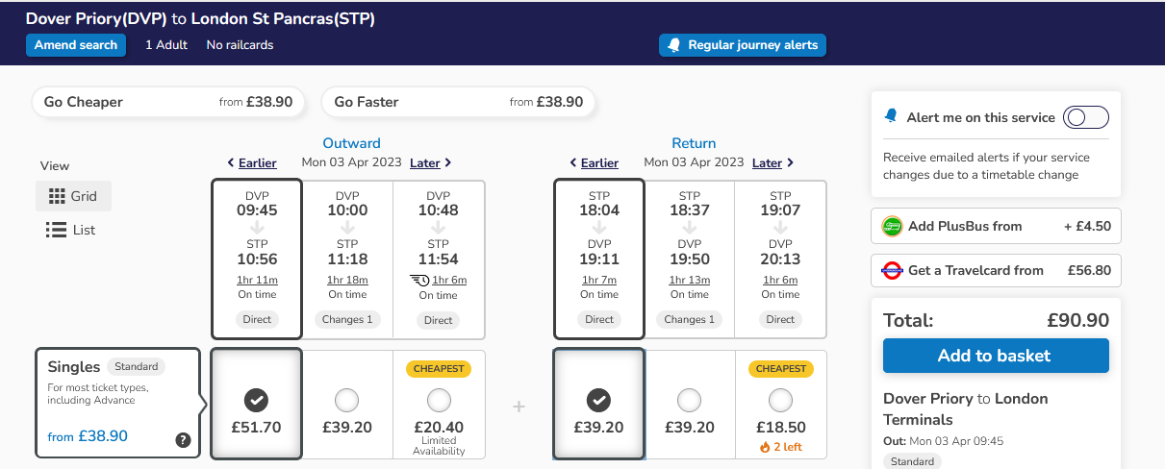The width and height of the screenshot is (1165, 469).
Task: Select the £20.40 outward cheapest fare
Action: pos(439,400)
